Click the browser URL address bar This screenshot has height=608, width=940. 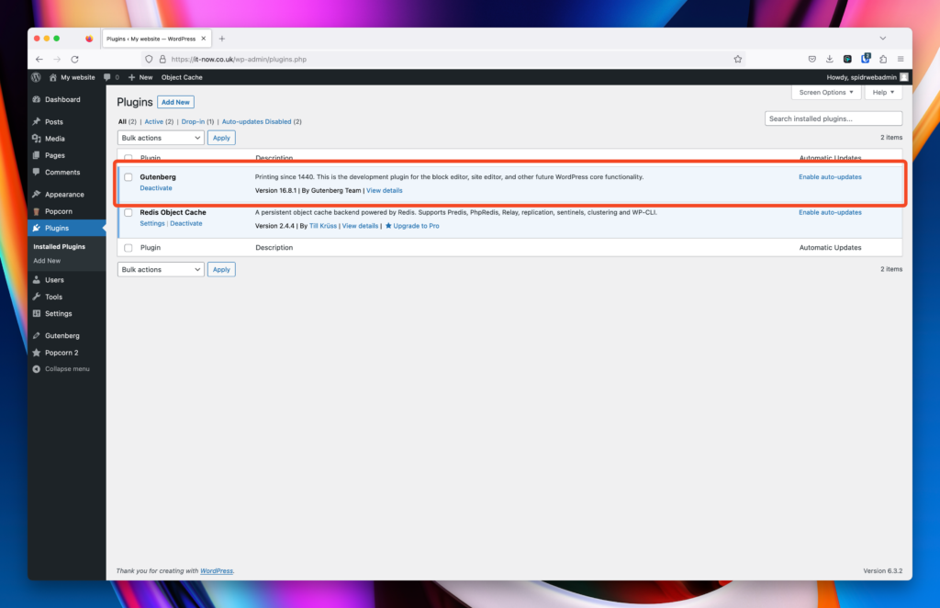(443, 60)
